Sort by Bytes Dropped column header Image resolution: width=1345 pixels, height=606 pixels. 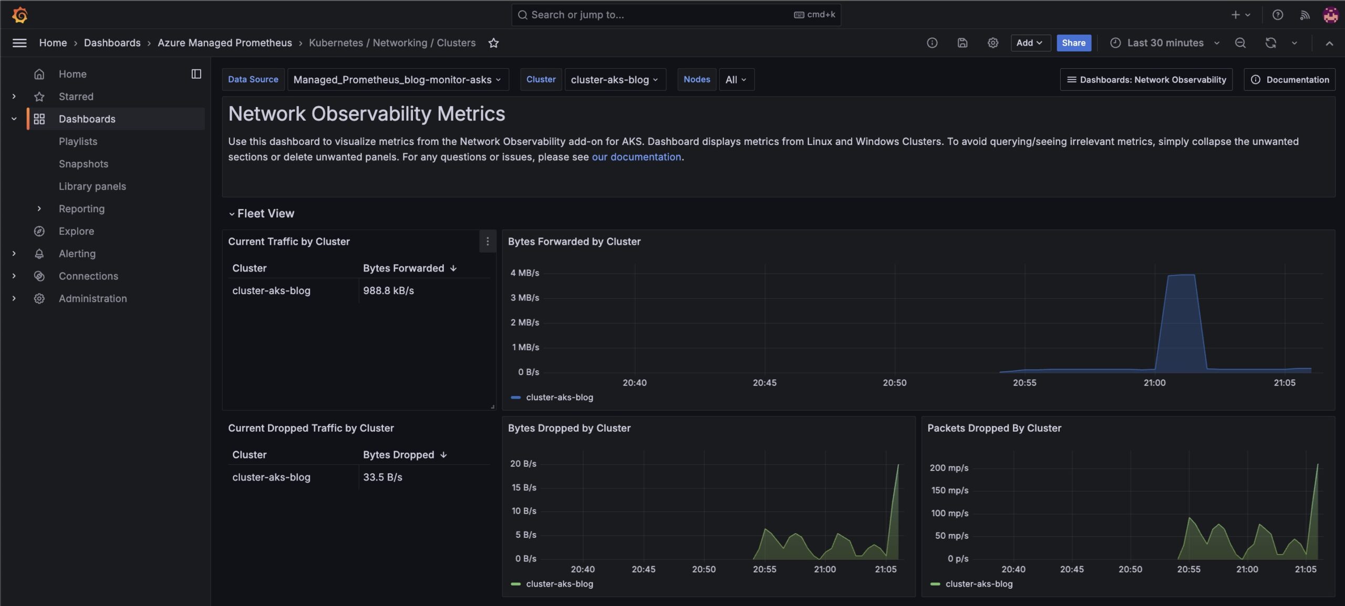coord(405,455)
